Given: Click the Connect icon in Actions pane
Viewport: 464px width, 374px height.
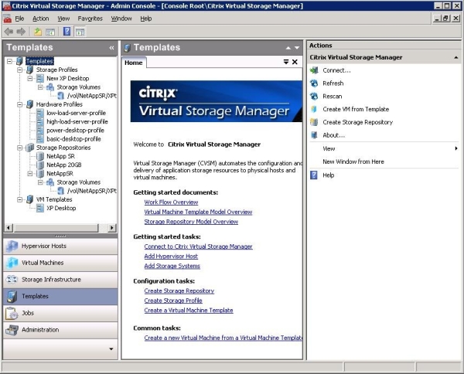Looking at the screenshot, I should coord(314,70).
